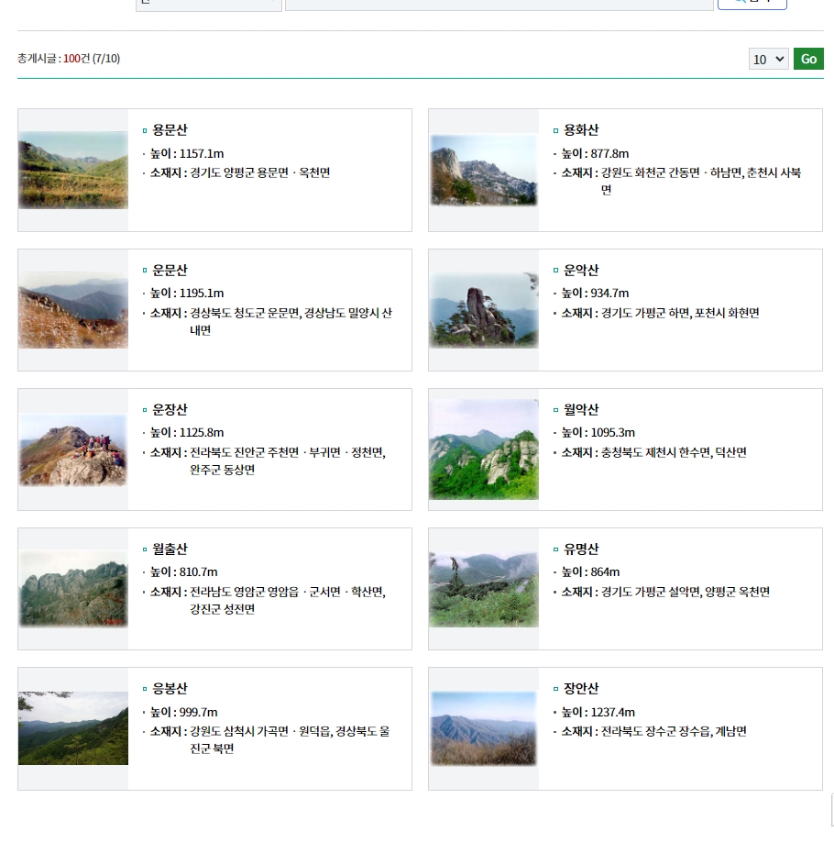Click the 월출산 title link
The image size is (834, 843).
(170, 549)
